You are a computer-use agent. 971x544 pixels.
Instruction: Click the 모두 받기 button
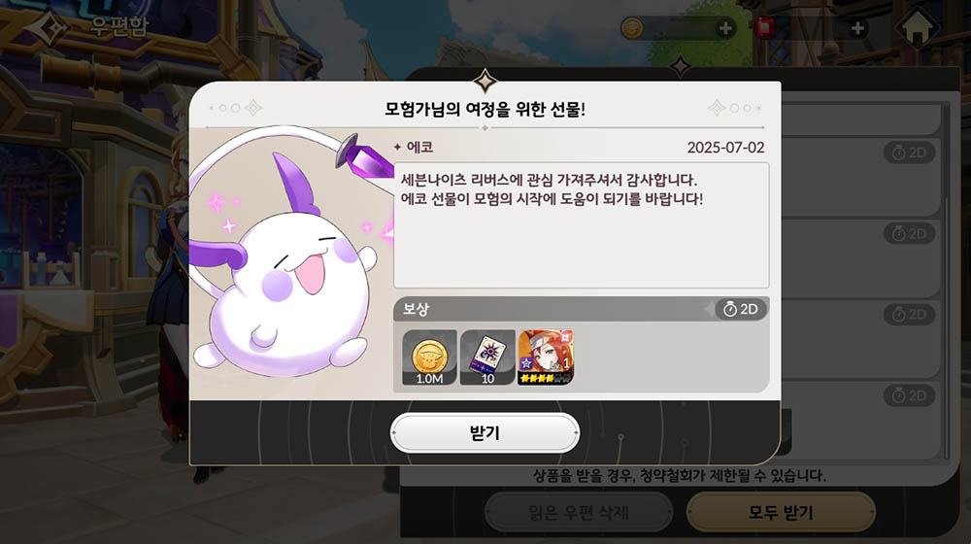tap(781, 512)
